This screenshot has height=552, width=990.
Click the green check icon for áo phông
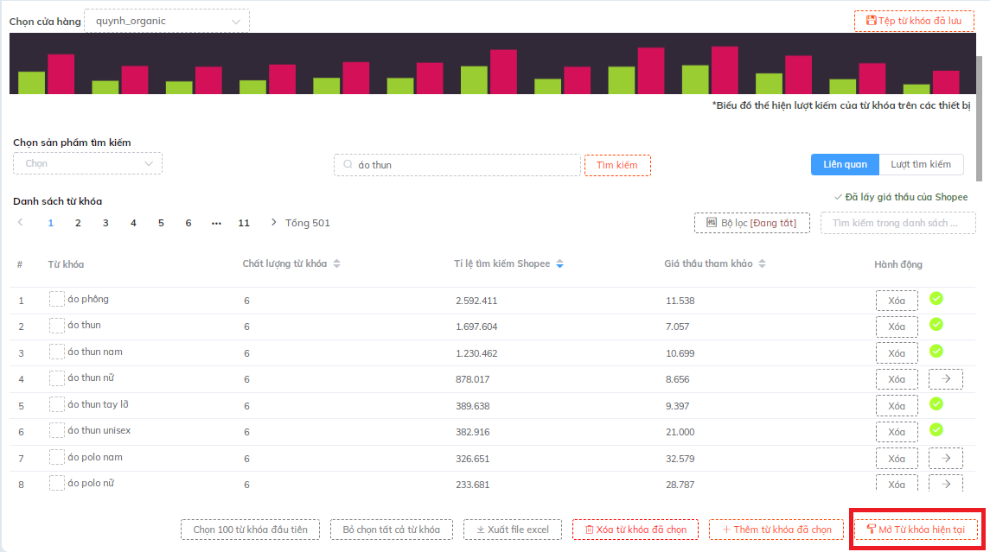(x=936, y=299)
